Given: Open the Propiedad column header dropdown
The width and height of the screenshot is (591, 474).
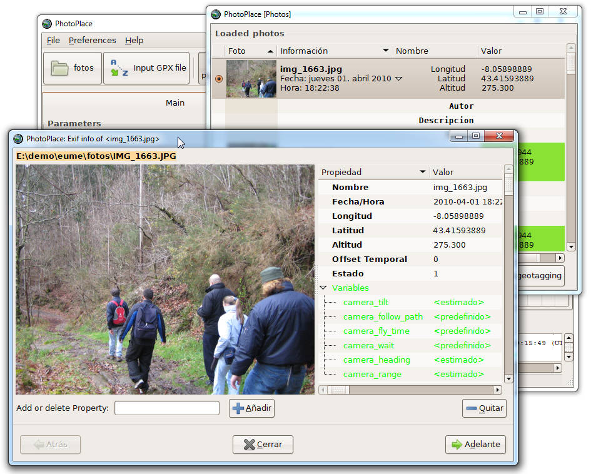Looking at the screenshot, I should coord(423,172).
